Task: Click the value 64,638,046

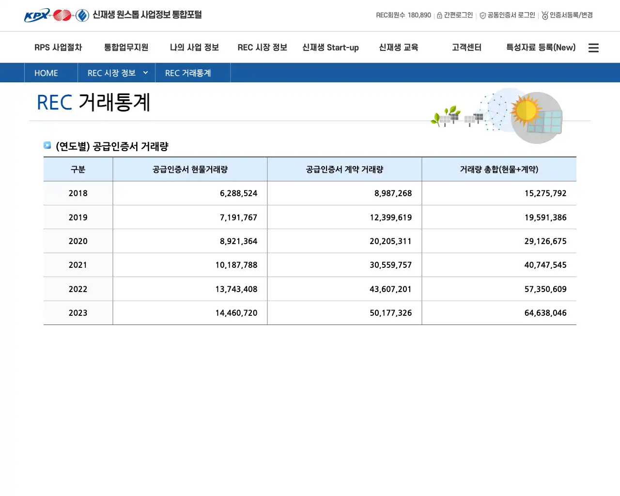Action: tap(545, 313)
